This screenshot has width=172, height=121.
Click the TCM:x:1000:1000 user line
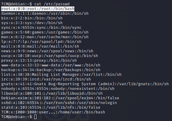pyautogui.click(x=53, y=112)
